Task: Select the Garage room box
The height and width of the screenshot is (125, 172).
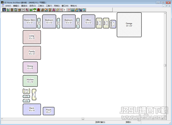Action: click(x=129, y=25)
